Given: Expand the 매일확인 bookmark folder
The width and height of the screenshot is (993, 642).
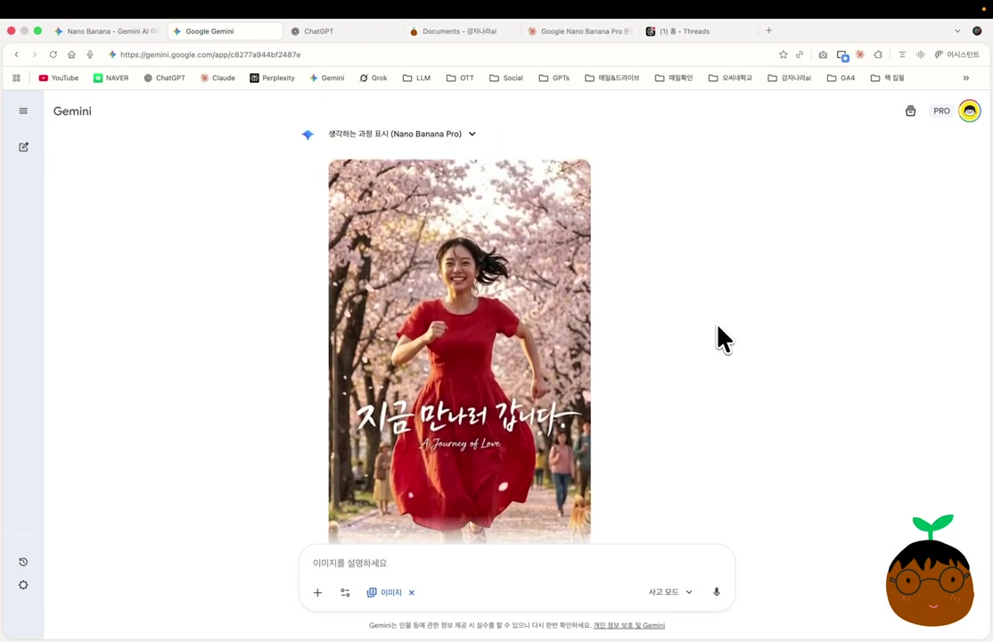Looking at the screenshot, I should coord(674,78).
